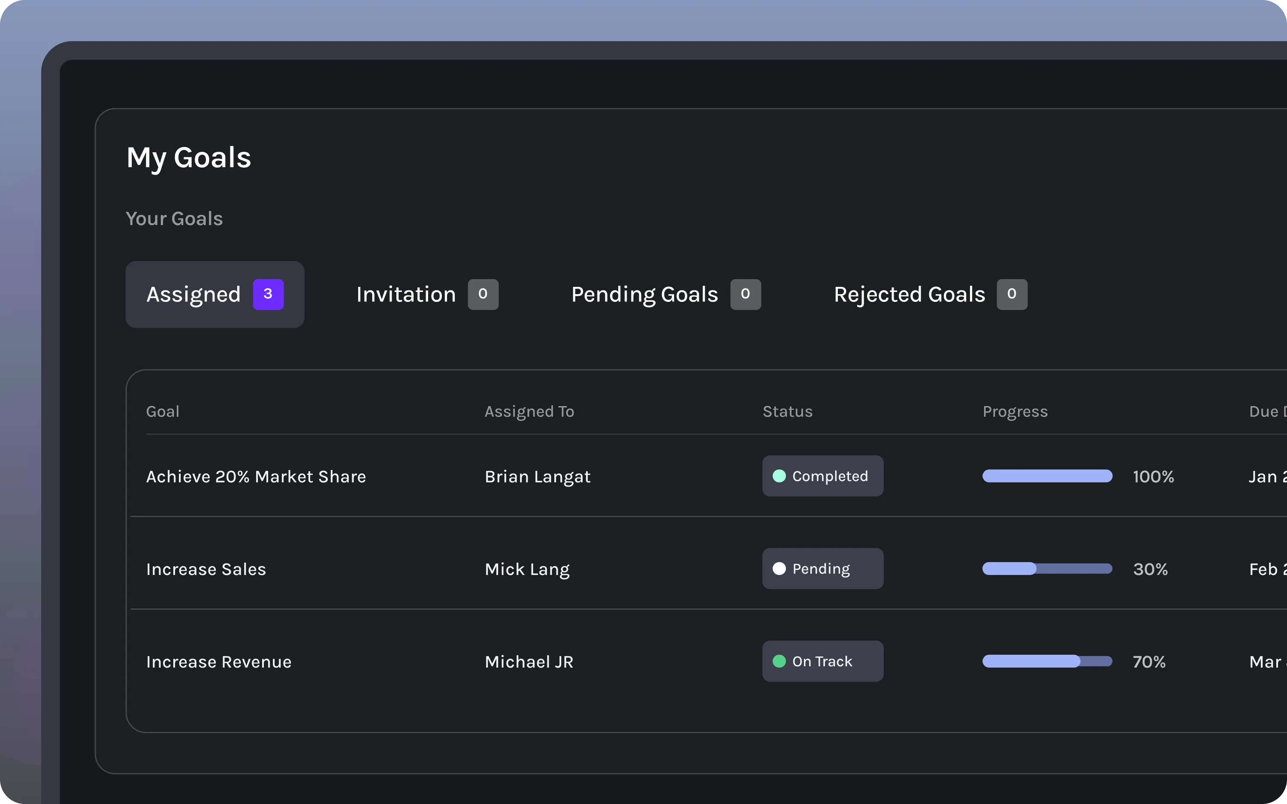Click the Completed status badge
The image size is (1287, 804).
(x=822, y=476)
